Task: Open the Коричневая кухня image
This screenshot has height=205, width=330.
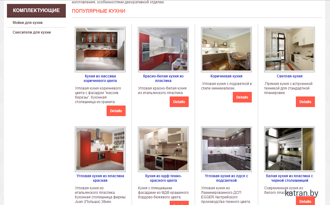Action: point(226,50)
